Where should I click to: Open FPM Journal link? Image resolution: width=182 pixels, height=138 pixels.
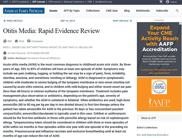click(x=54, y=2)
